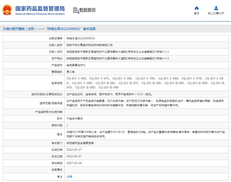The width and height of the screenshot is (231, 182).
Task: Go to homepage via house icon
Action: tap(197, 8)
